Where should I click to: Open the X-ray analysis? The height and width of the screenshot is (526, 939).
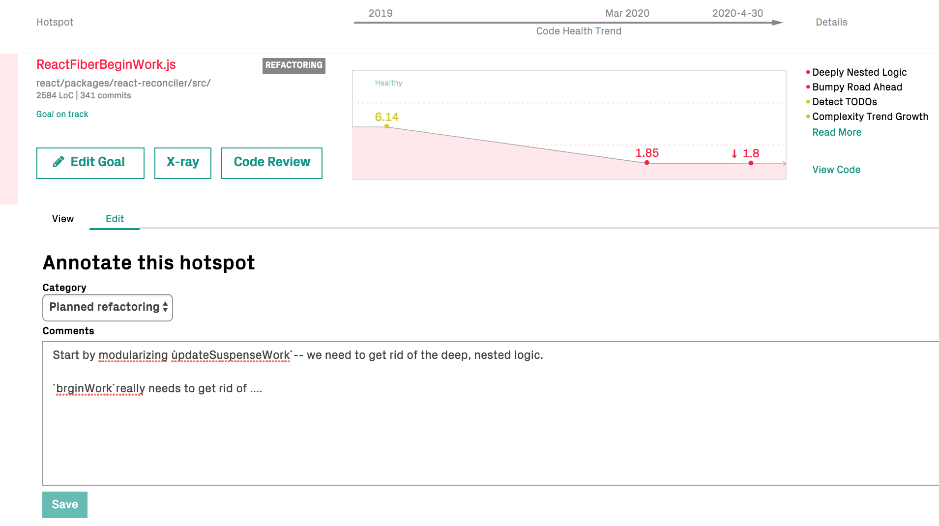click(182, 162)
